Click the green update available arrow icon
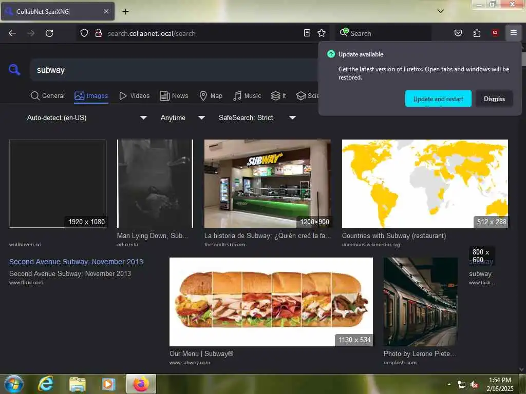526x394 pixels. coord(331,54)
